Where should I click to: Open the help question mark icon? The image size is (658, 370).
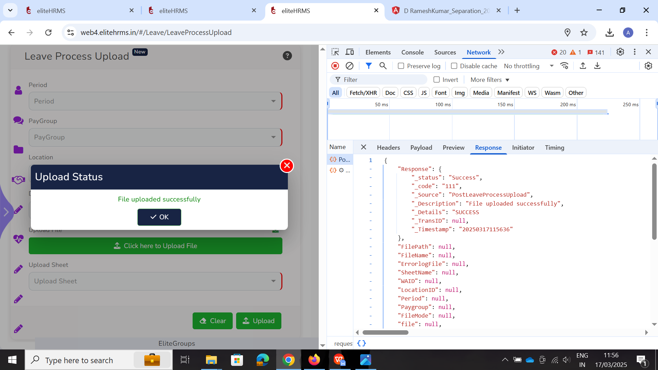click(287, 56)
